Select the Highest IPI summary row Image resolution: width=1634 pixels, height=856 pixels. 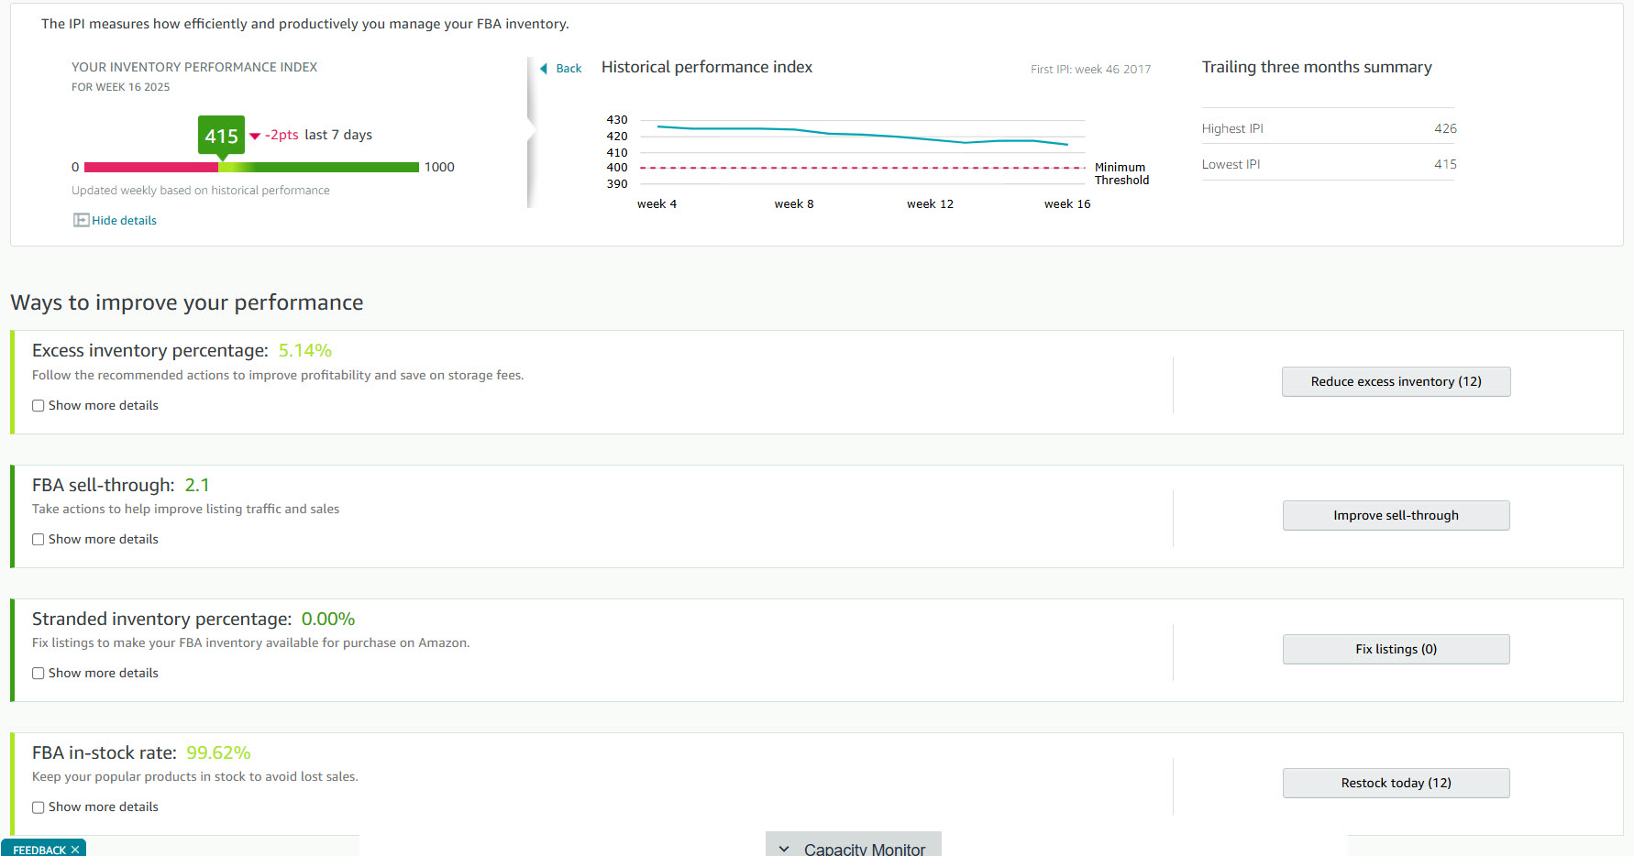pos(1328,128)
